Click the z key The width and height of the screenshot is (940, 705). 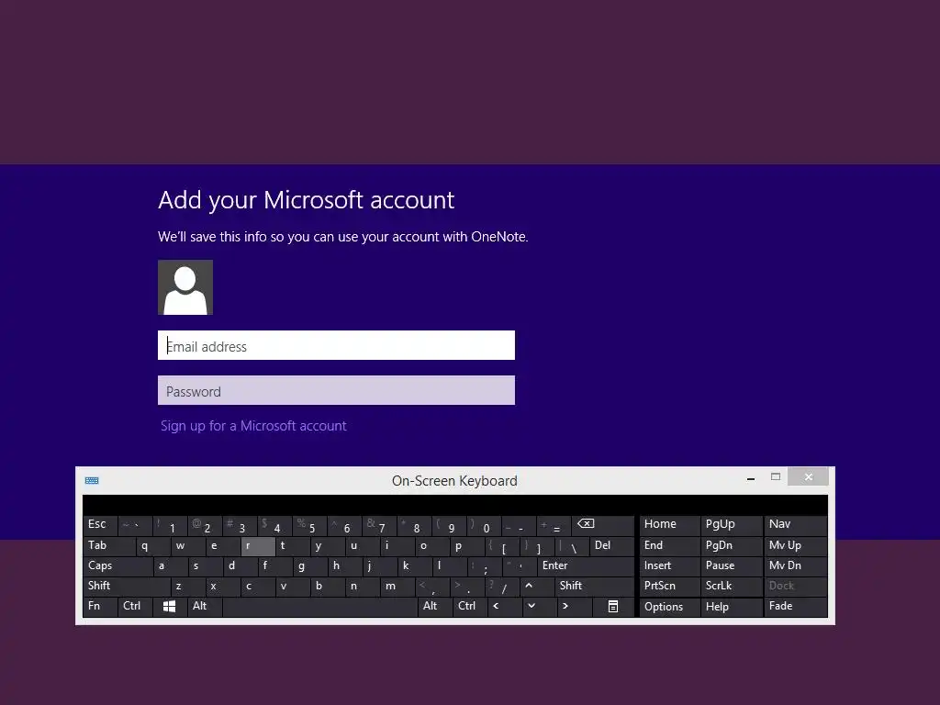point(187,587)
